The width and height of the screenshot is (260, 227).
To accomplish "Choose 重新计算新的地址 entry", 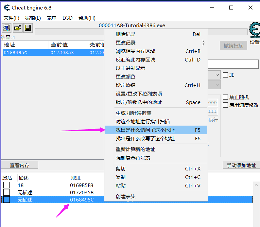I will click(156, 149).
